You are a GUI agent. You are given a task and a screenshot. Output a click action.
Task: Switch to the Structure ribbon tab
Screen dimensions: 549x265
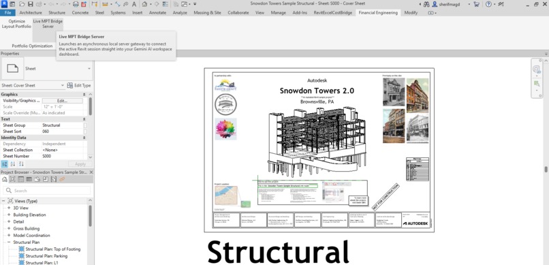point(57,12)
